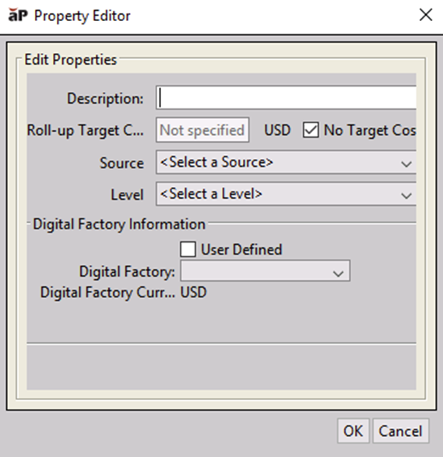443x457 pixels.
Task: Click the 'Level' field label
Action: 127,195
